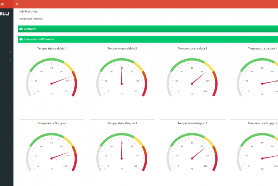Click the Temperatura caldaia 3 gauge
Image resolution: width=278 pixels, height=186 pixels.
point(192,77)
